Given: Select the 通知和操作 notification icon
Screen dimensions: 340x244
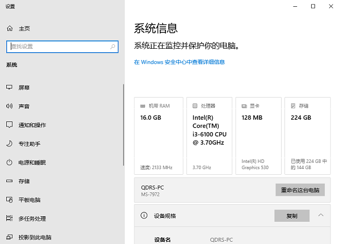Looking at the screenshot, I should pyautogui.click(x=9, y=125).
